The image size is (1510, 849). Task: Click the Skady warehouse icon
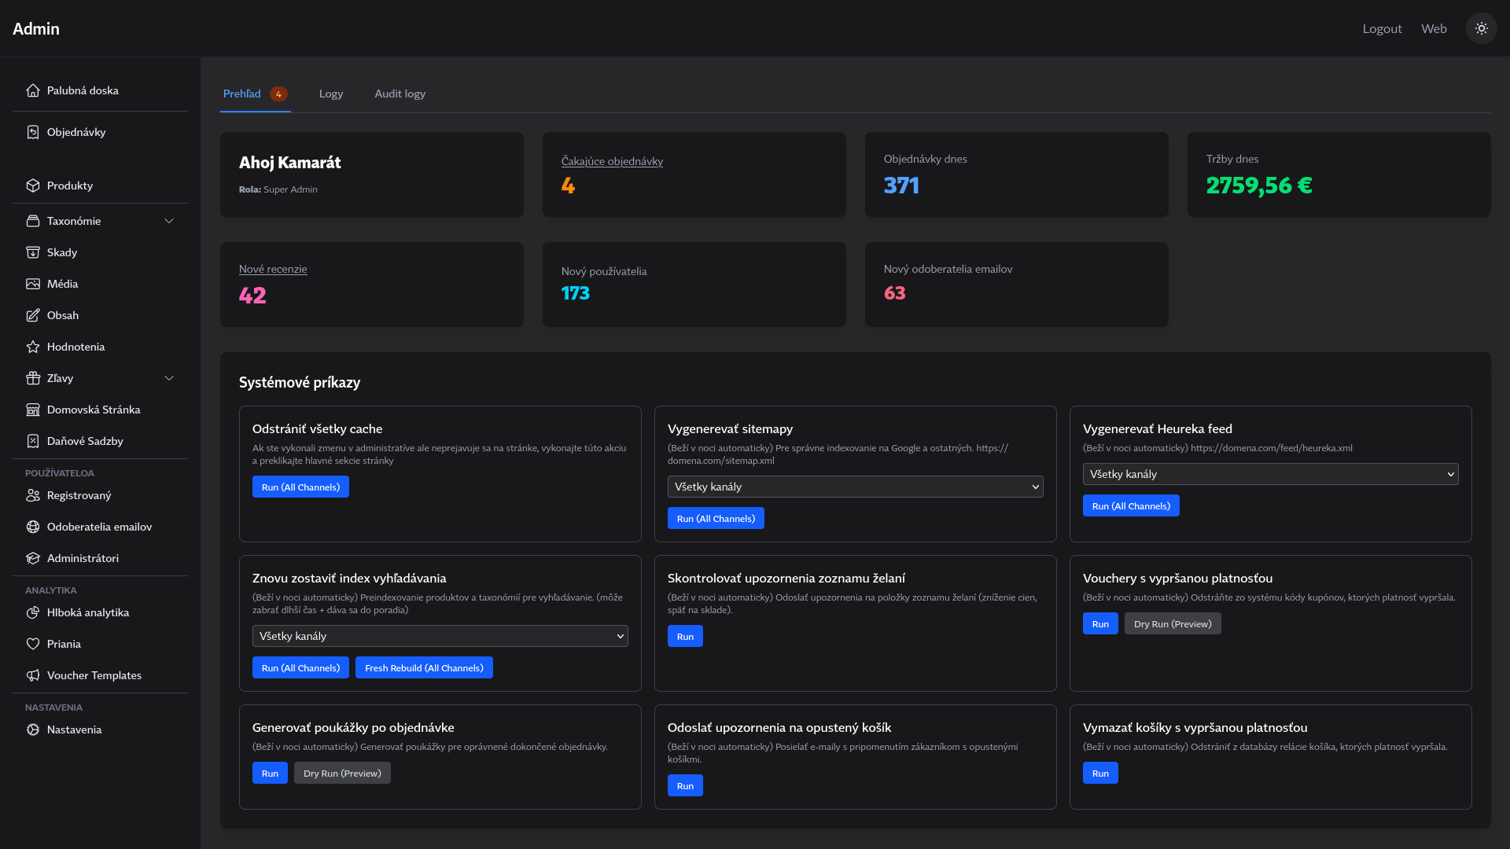point(33,252)
